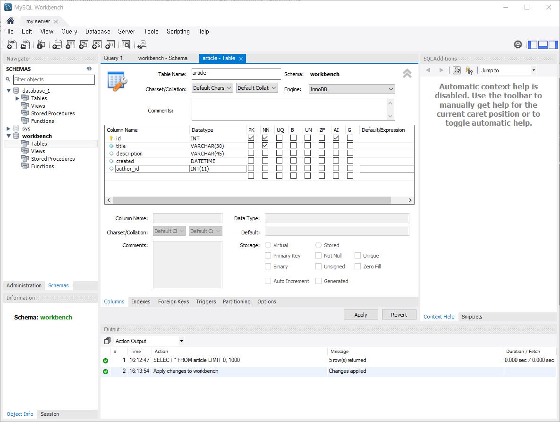Screen dimensions: 560x422
Task: Open the Server menu
Action: point(127,32)
